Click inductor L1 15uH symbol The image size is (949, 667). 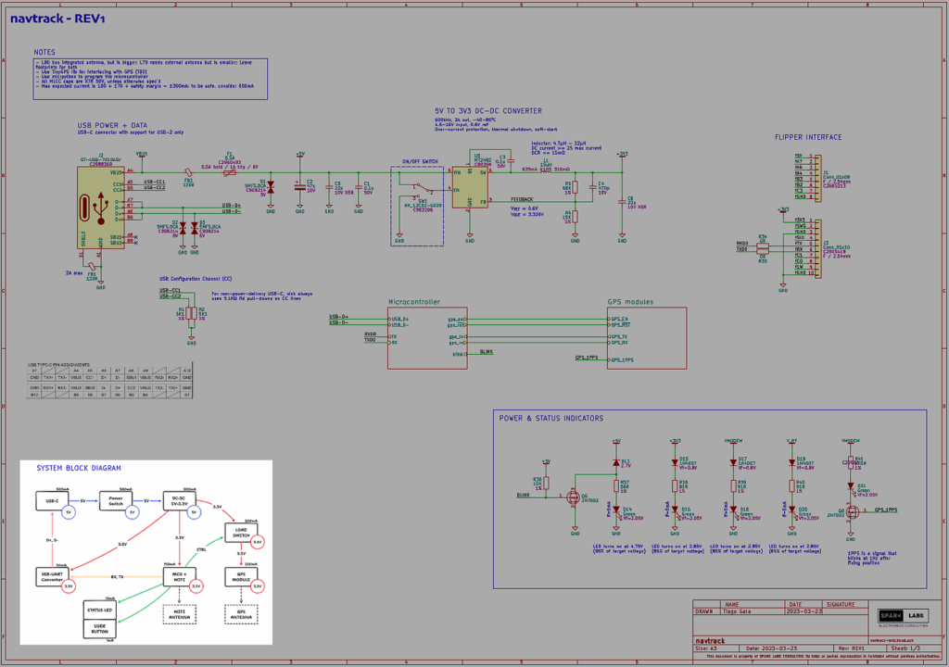pos(545,171)
